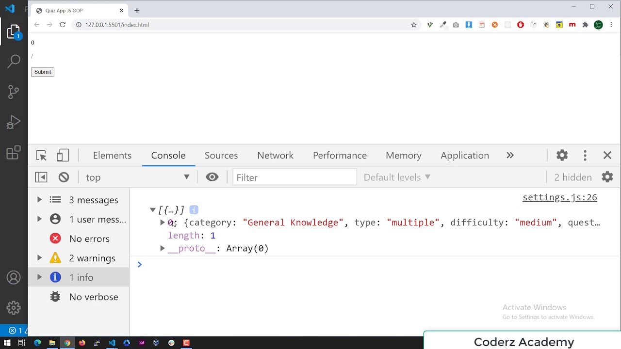Screen dimensions: 621x349
Task: Click the red 'm' extension icon
Action: (572, 25)
